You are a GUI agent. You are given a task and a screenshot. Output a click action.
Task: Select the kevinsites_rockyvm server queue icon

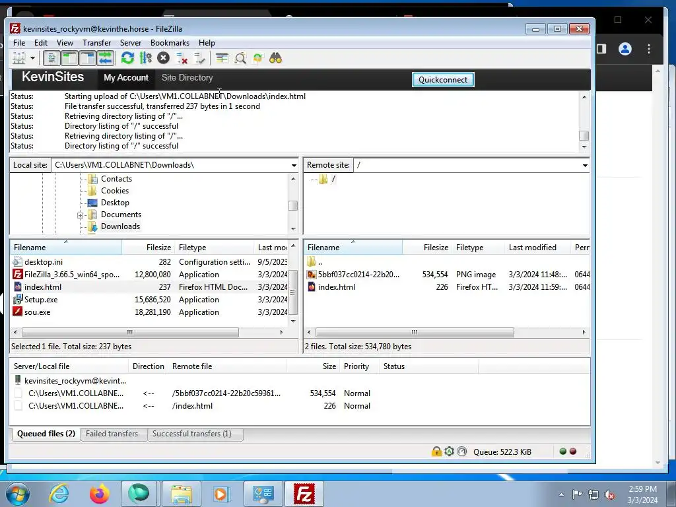click(18, 380)
